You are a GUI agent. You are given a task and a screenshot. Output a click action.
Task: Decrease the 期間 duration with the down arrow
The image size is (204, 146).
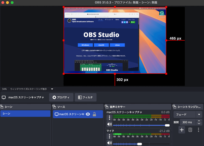(x=199, y=123)
